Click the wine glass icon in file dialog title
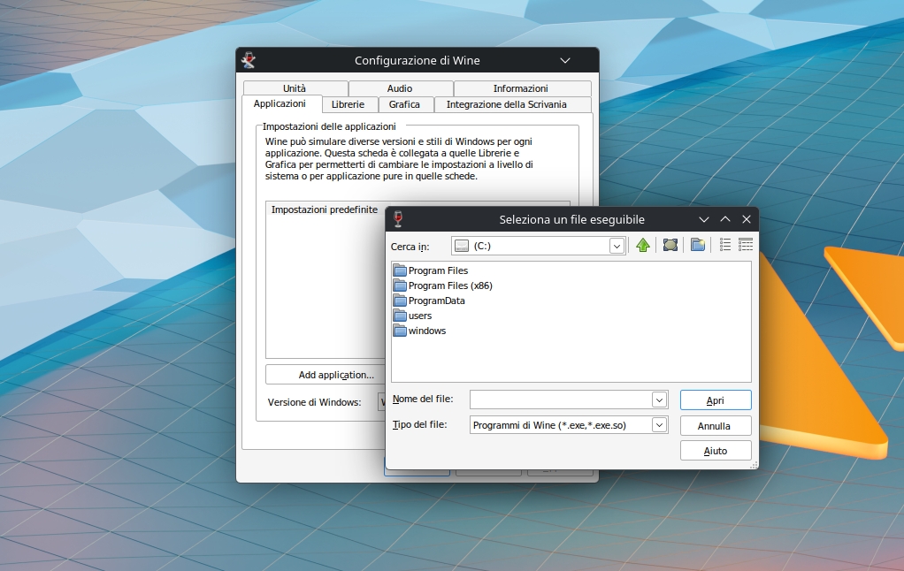This screenshot has width=904, height=571. [x=398, y=219]
